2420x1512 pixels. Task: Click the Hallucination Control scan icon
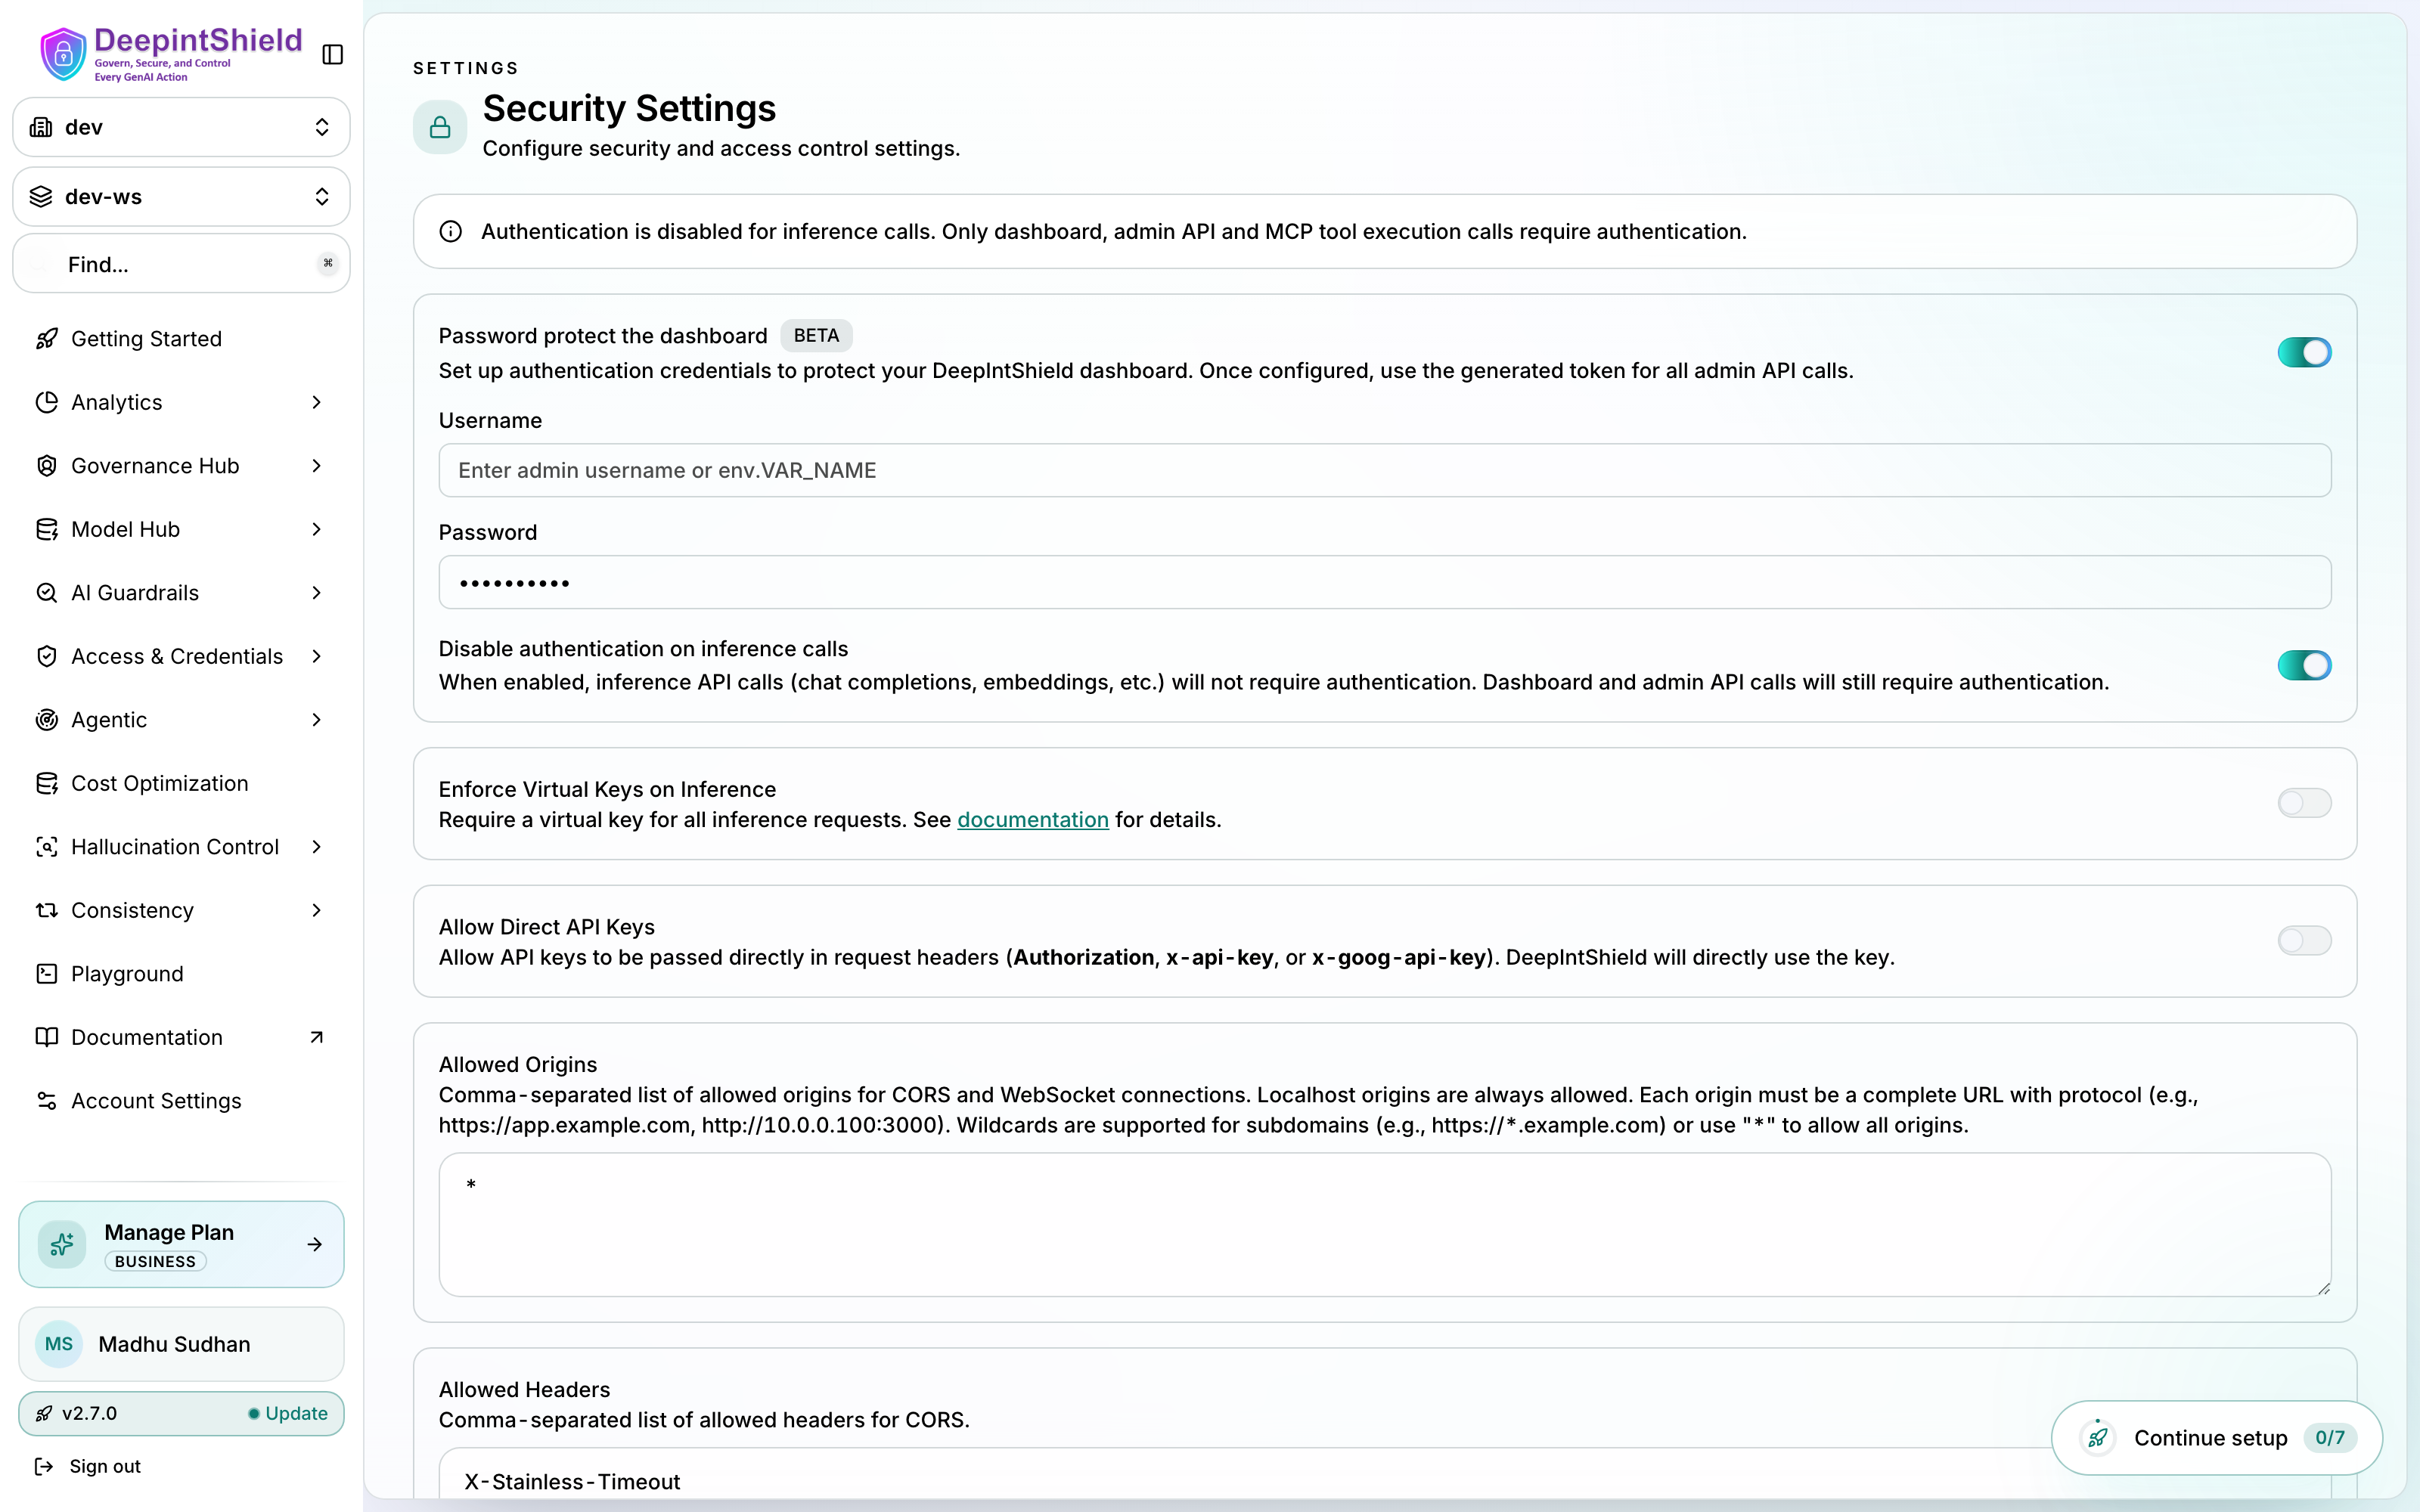tap(46, 847)
